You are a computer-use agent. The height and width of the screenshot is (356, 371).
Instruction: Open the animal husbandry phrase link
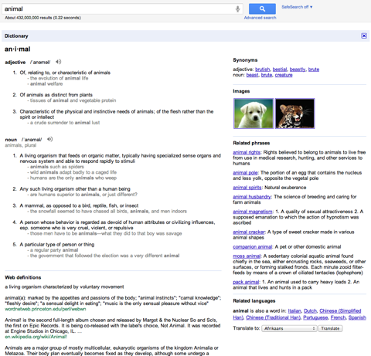[x=252, y=197]
